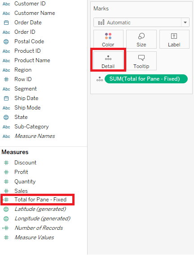This screenshot has width=194, height=255.
Task: Click calendar icon next to Order Date
Action: [x=6, y=23]
